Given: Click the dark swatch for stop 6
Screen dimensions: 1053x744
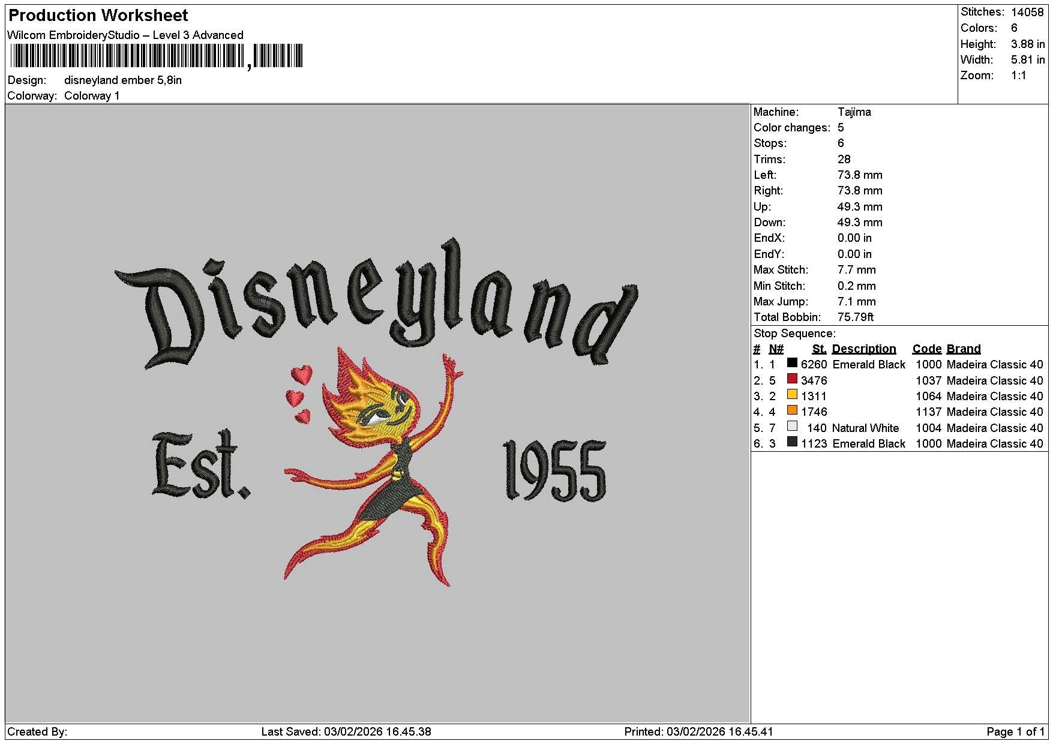Looking at the screenshot, I should click(x=792, y=442).
